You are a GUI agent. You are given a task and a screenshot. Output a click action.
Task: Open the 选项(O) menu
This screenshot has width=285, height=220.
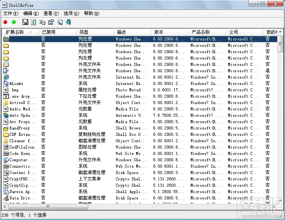click(x=71, y=13)
